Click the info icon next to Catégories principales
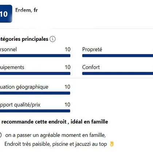153x153 pixels. pyautogui.click(x=52, y=39)
